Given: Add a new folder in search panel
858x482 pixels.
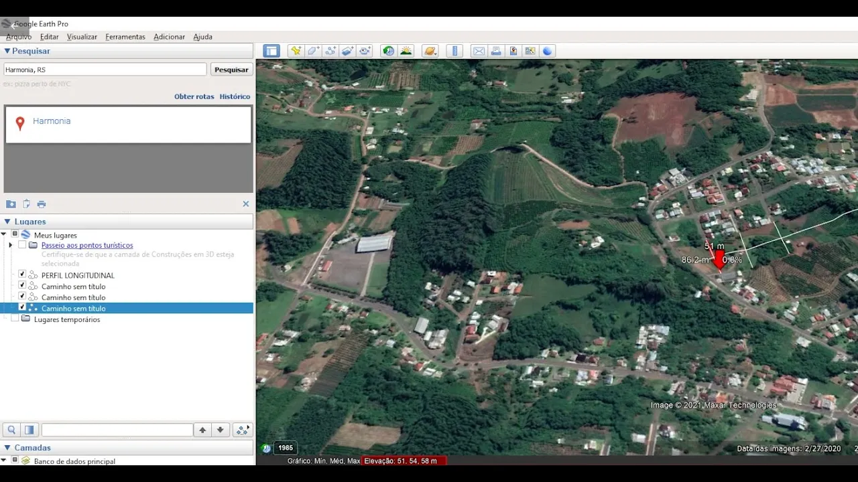Looking at the screenshot, I should tap(11, 204).
